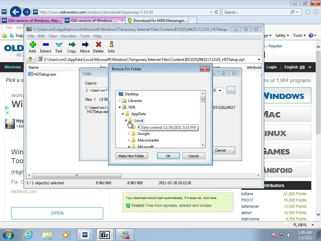Click OK in Browse For Folder
Viewport: 321px width, 241px height.
[168, 156]
